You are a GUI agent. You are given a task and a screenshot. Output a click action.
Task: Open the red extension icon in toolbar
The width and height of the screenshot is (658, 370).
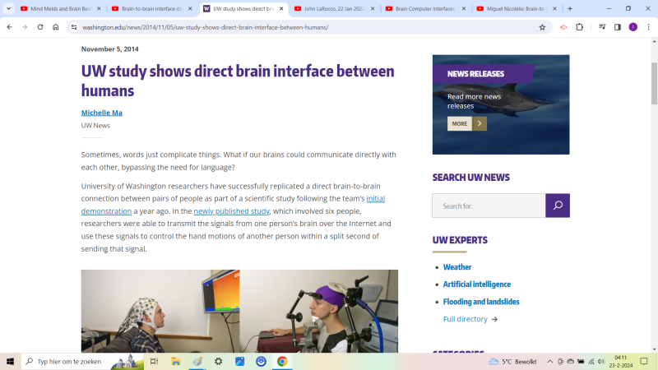[x=563, y=27]
